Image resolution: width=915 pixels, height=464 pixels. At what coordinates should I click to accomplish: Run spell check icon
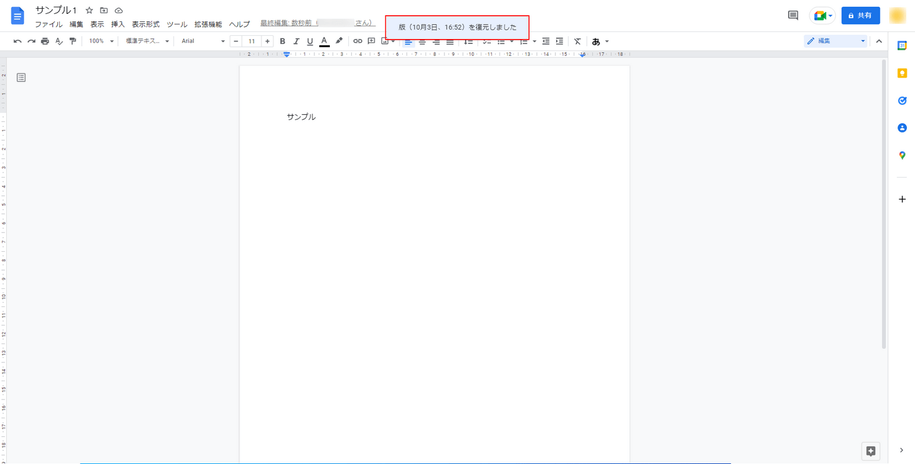pos(59,41)
